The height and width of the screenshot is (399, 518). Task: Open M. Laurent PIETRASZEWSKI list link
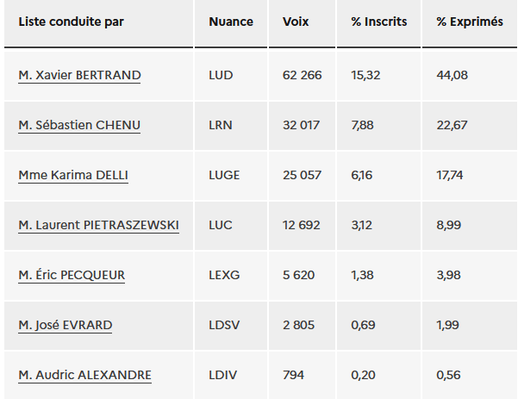[99, 225]
